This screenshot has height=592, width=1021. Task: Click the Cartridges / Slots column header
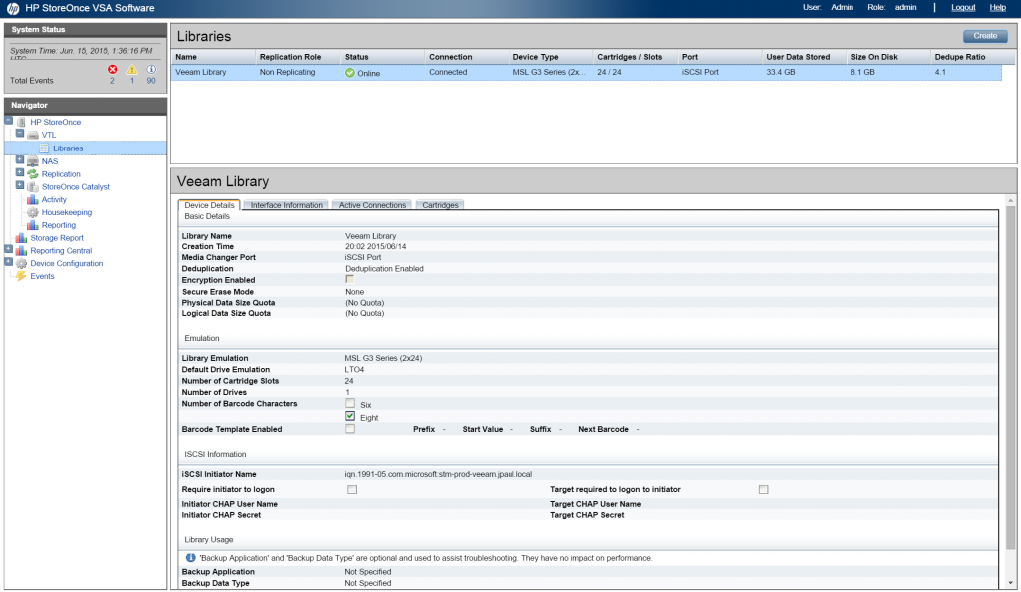635,57
